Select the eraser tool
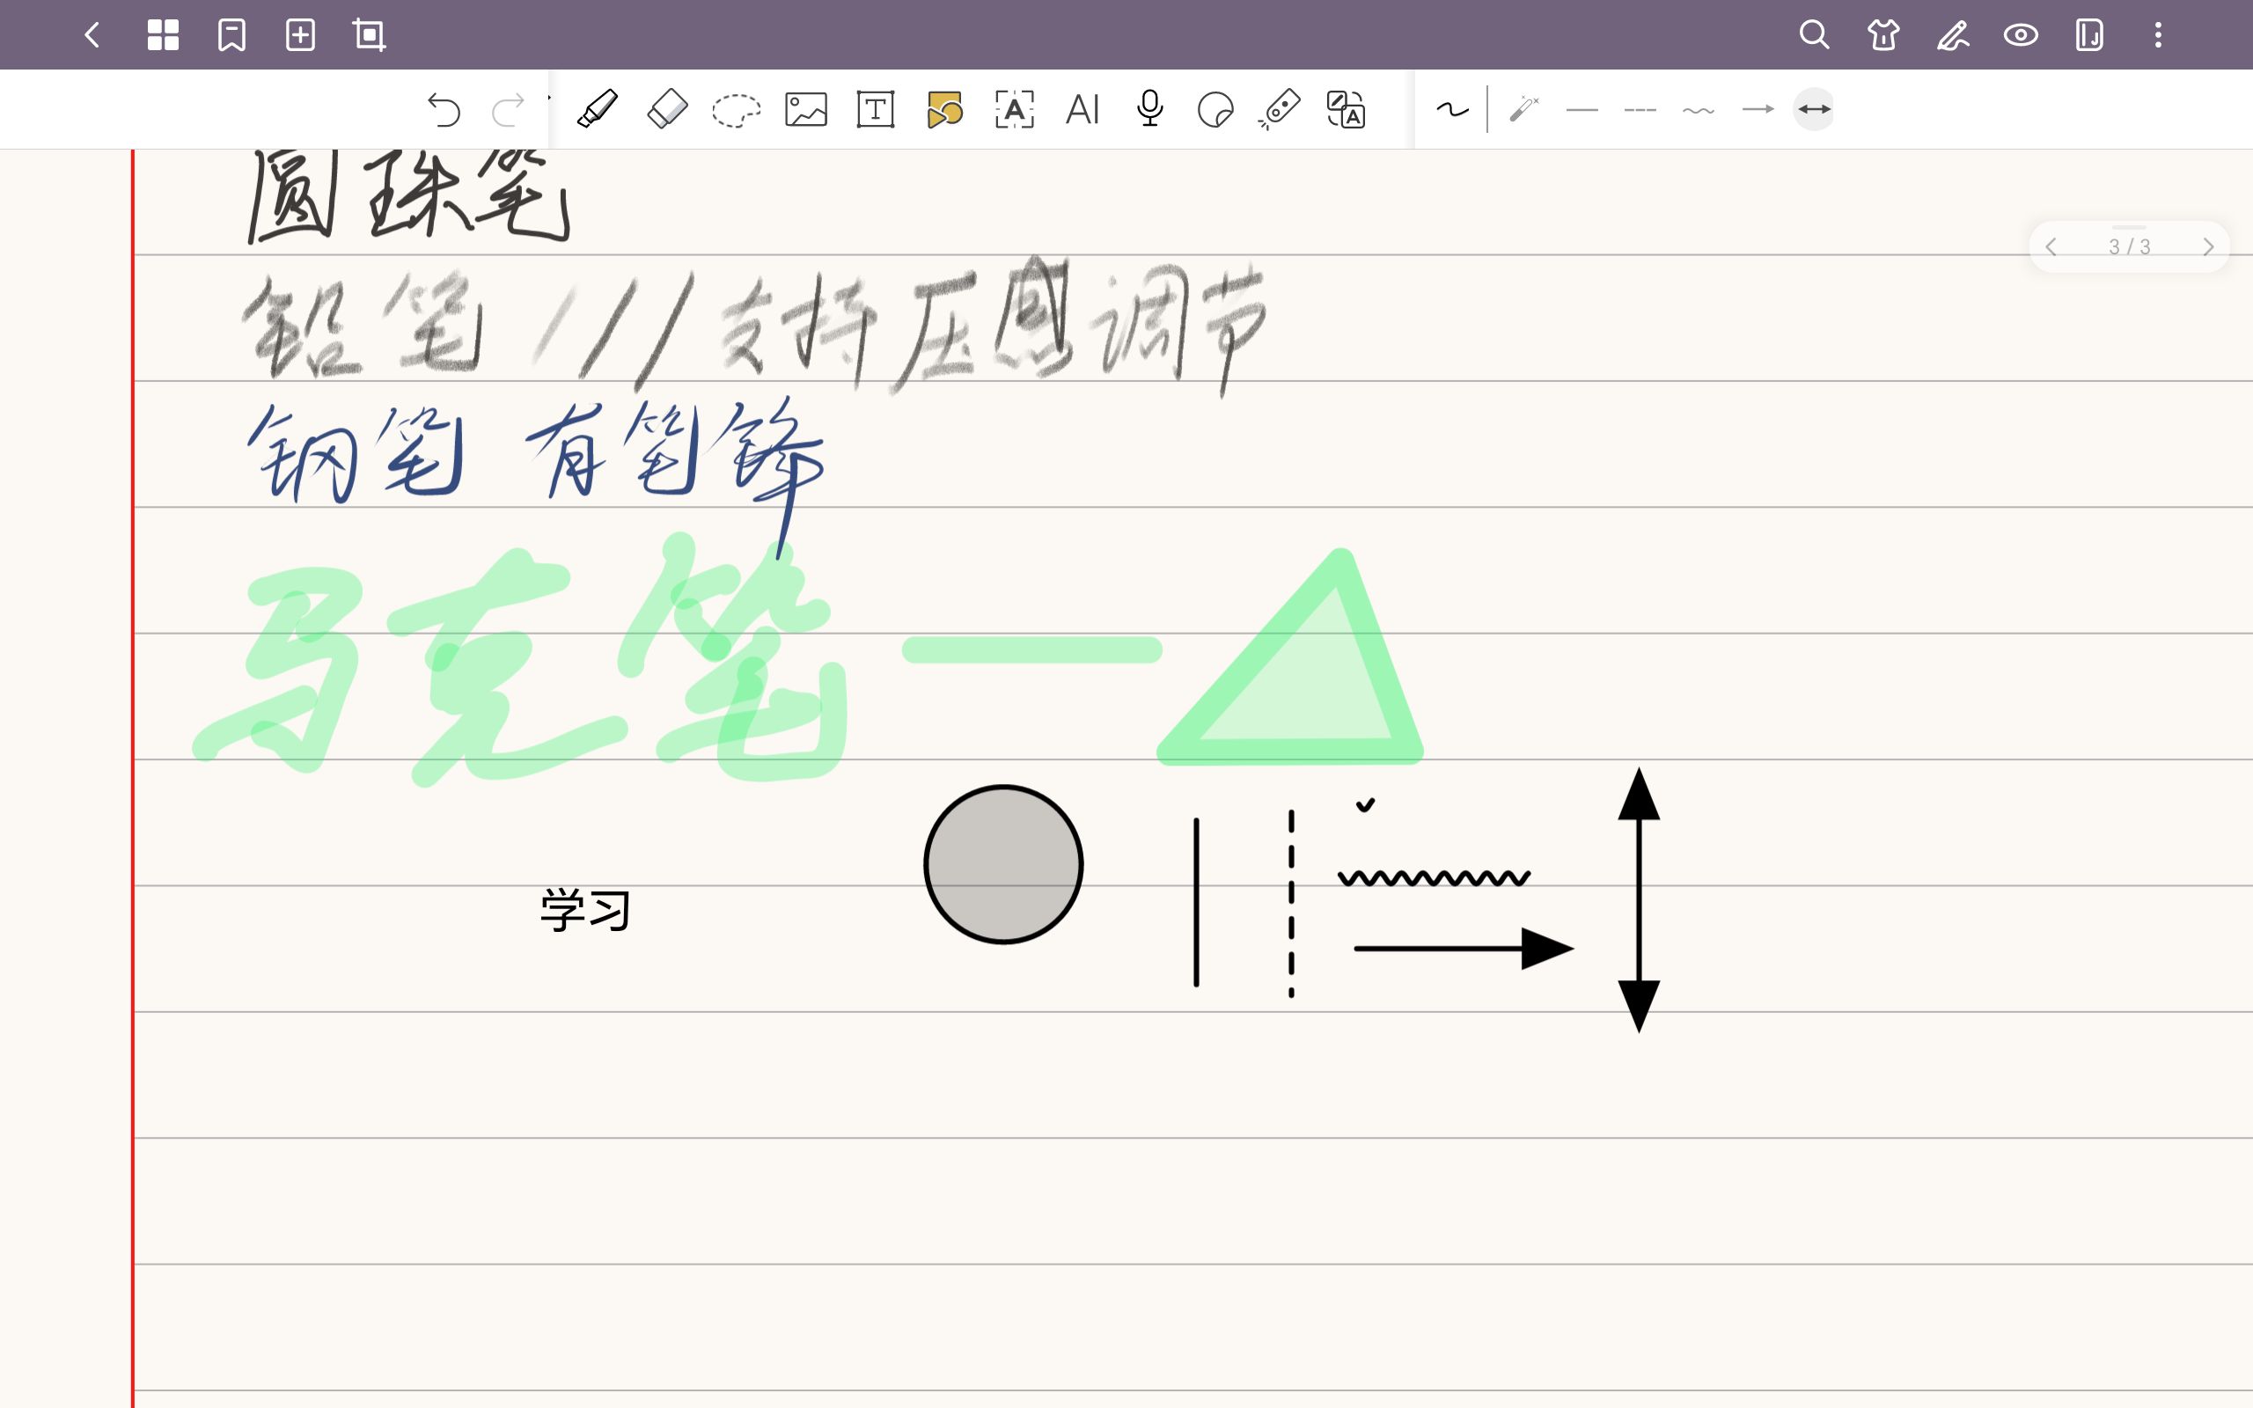Image resolution: width=2253 pixels, height=1408 pixels. [666, 109]
